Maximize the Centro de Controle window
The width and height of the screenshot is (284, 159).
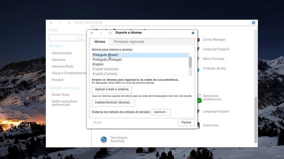(x=69, y=23)
